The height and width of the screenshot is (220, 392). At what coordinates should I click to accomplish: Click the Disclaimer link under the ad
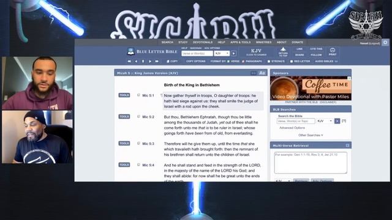pos(328,102)
